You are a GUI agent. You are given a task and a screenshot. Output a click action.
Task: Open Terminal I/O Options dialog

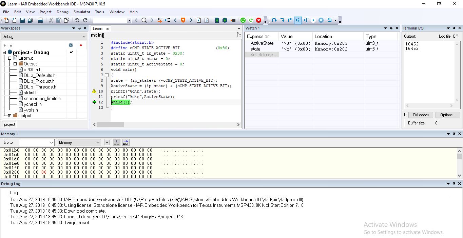[447, 115]
